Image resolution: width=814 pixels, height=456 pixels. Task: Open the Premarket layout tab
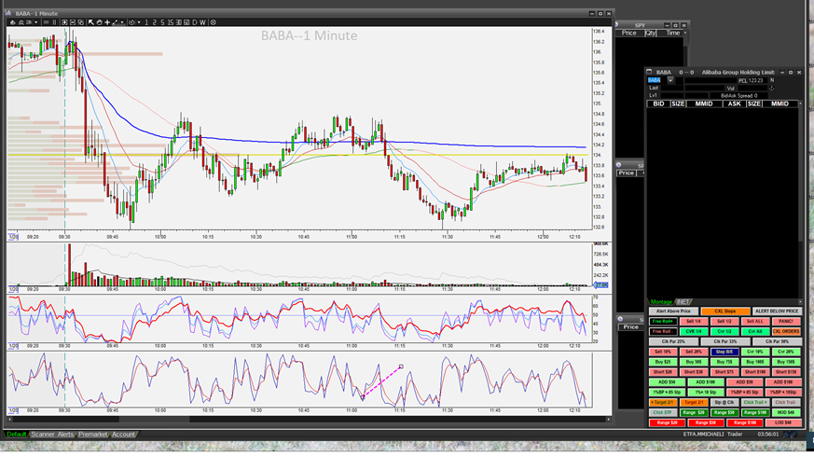tap(93, 435)
